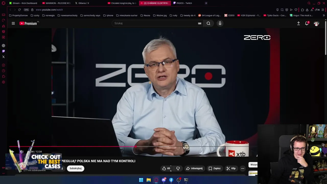Image resolution: width=327 pixels, height=184 pixels.
Task: Open tweety do rt bookmark folder
Action: [188, 15]
